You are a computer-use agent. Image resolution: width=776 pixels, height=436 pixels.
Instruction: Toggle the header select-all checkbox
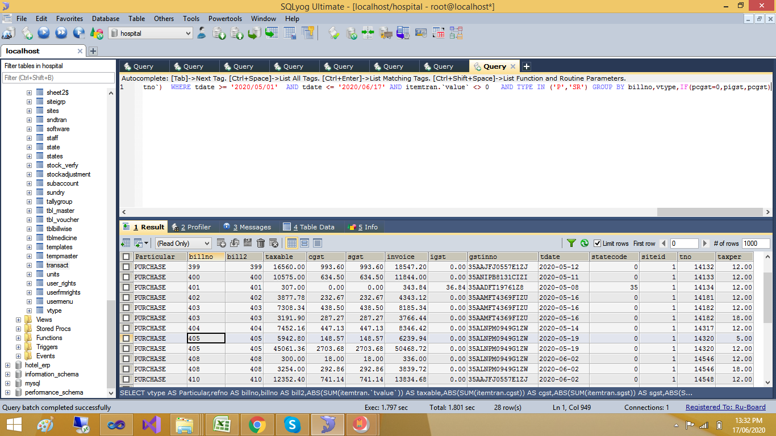126,257
